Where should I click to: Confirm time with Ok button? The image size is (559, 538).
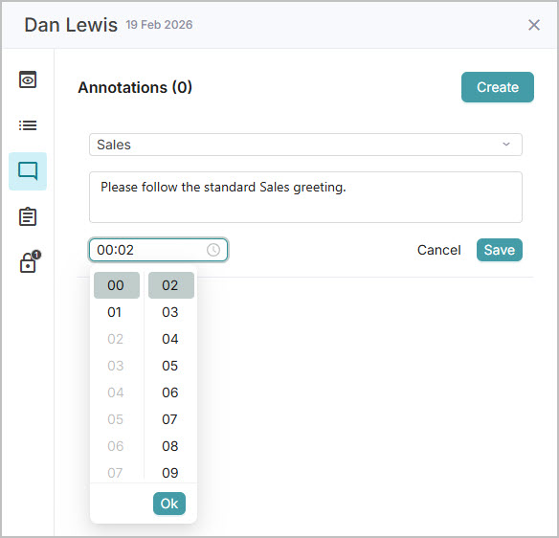[169, 504]
